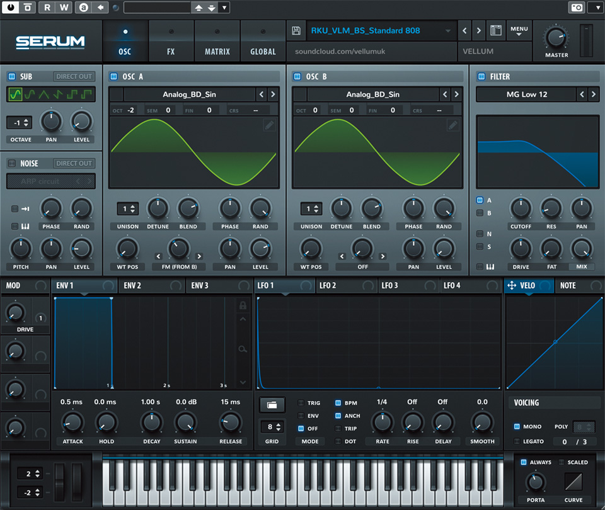Screen dimensions: 605x510
Task: Toggle LFO BPM sync checkbox
Action: pos(338,403)
